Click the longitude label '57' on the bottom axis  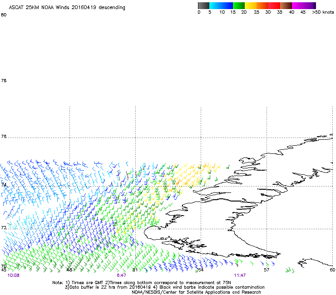(x=267, y=270)
